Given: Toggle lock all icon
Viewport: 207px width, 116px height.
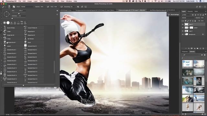Looking at the screenshot, I should 195,21.
